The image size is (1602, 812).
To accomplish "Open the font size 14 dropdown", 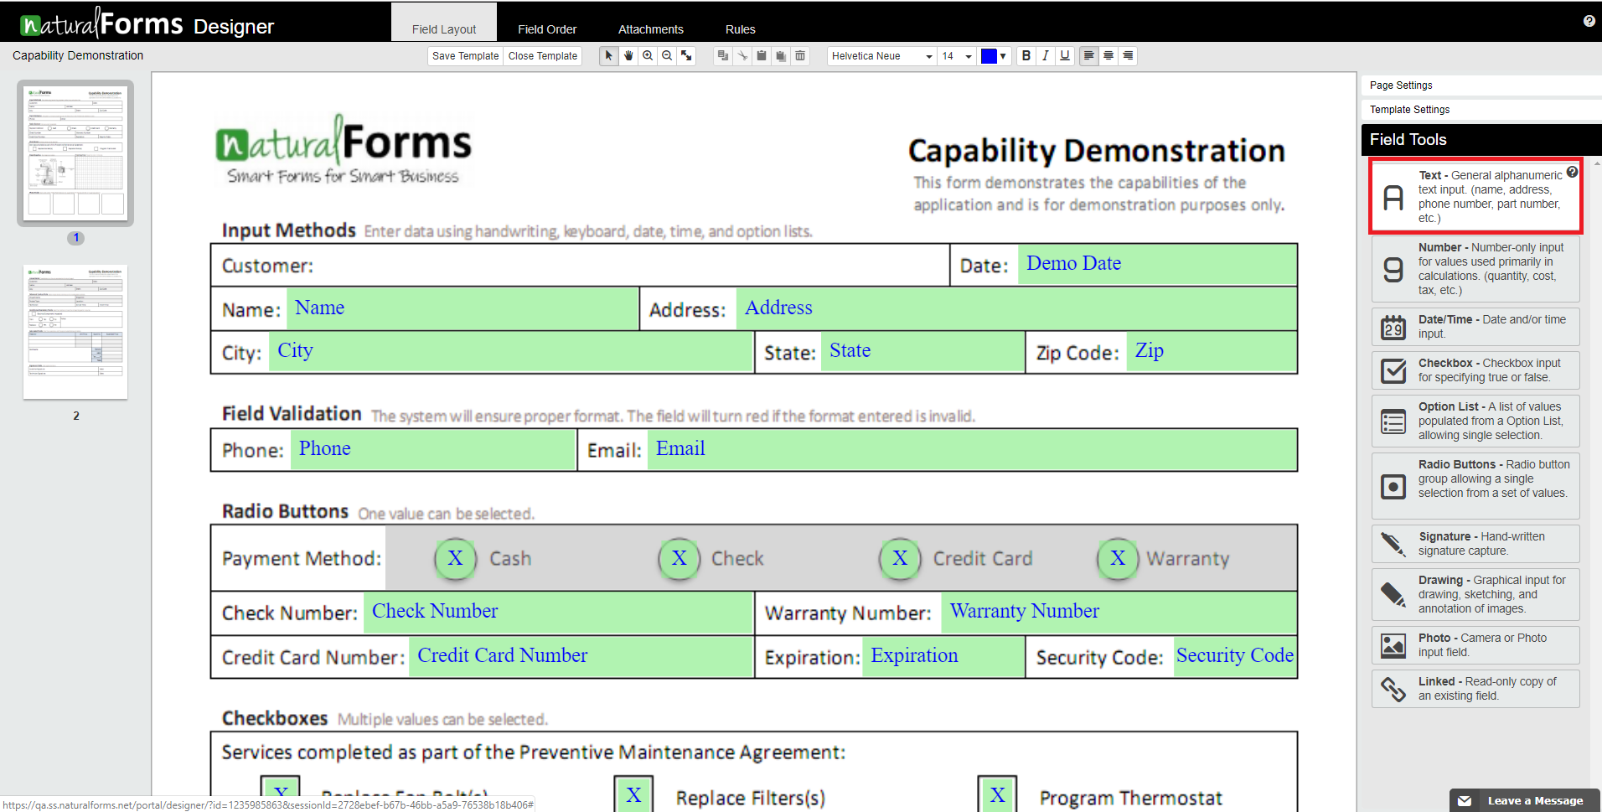I will (957, 56).
